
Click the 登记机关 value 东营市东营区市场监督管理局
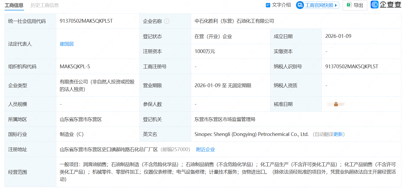[225, 119]
